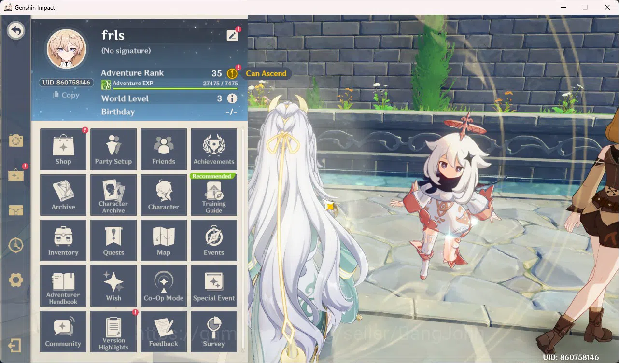Screen dimensions: 619x363
Task: Click the World Level label
Action: 125,98
